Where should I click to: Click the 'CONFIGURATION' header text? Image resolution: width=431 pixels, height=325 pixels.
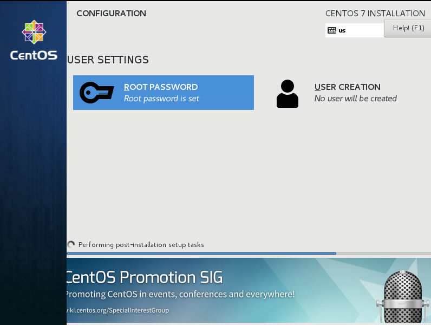tap(112, 13)
